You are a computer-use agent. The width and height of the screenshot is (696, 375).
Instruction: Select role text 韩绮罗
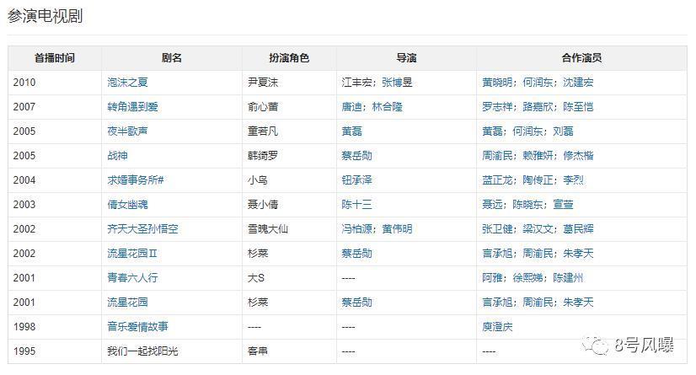tap(263, 155)
